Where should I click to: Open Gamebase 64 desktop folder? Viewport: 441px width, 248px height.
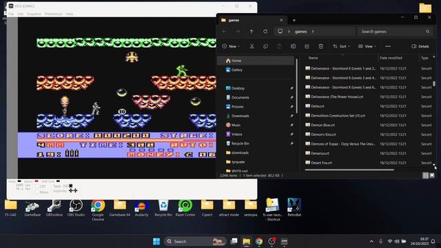coord(120,207)
